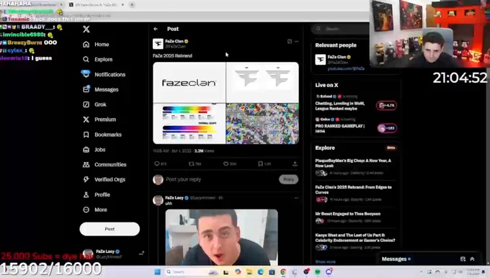Open the post's more options dots
The width and height of the screenshot is (490, 278).
coord(296,41)
